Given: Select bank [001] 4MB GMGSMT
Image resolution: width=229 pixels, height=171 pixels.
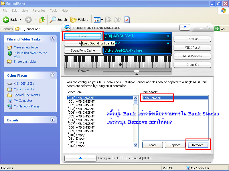Looking at the screenshot, I should [100, 101].
